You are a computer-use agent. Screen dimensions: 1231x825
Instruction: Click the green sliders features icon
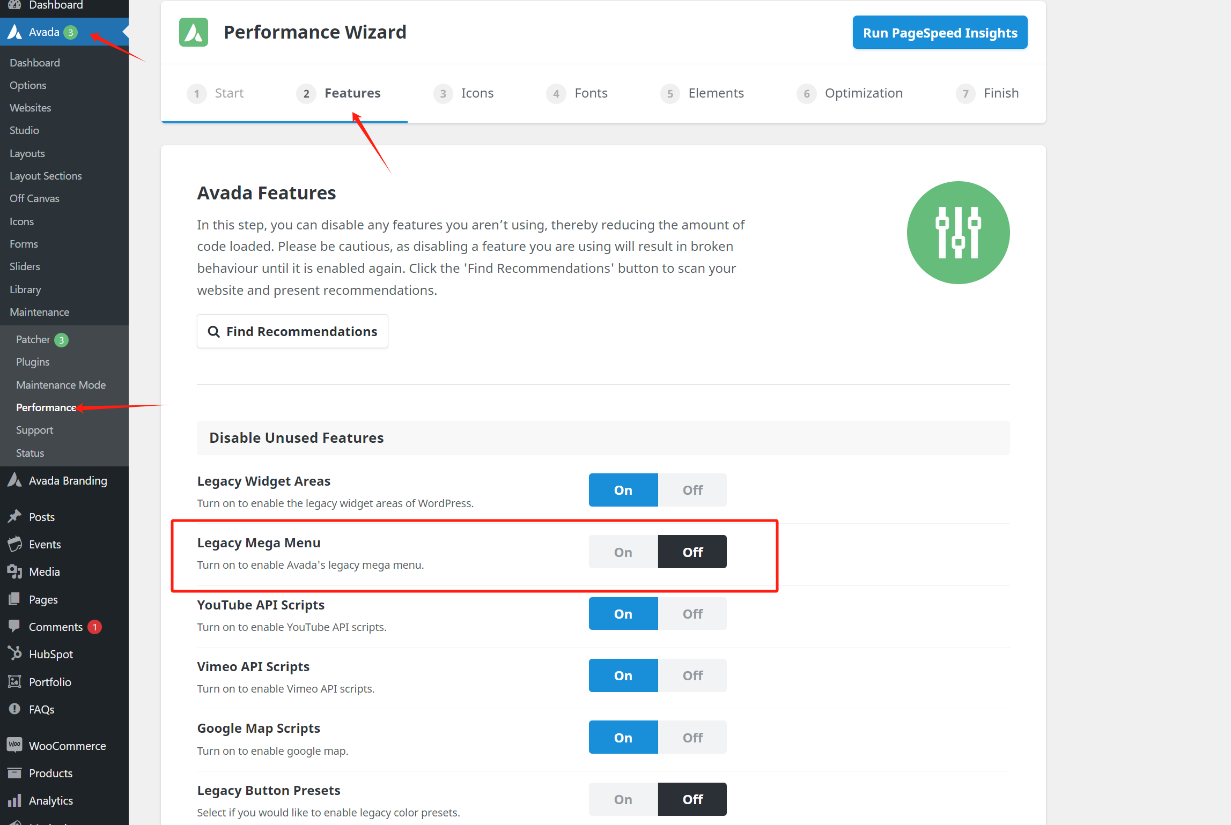click(958, 233)
